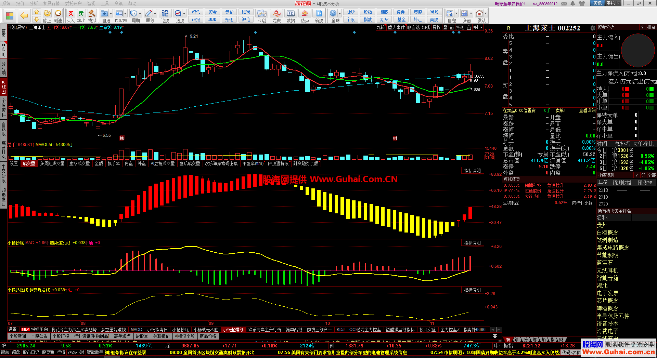This screenshot has height=358, width=657.
Task: Click the red 买入 buy icon
Action: click(x=70, y=14)
